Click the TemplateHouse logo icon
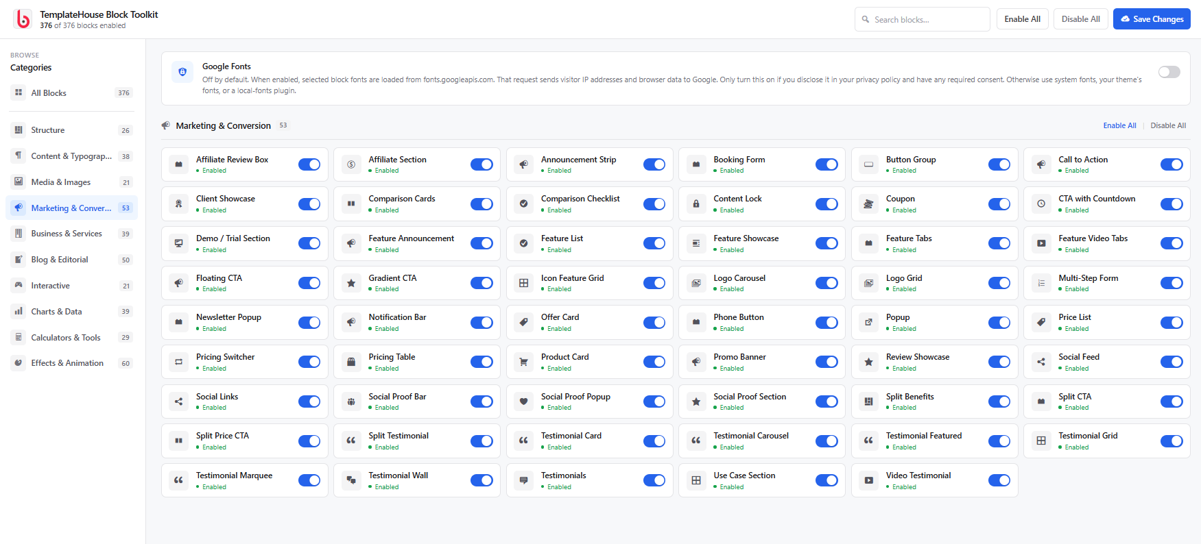Image resolution: width=1201 pixels, height=544 pixels. pos(23,19)
